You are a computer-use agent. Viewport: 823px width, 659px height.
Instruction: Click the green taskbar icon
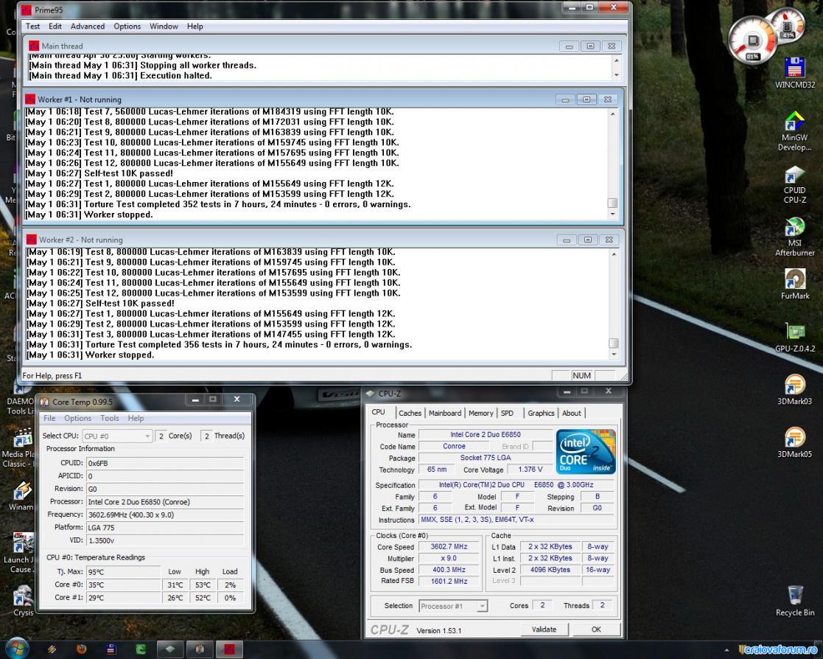click(140, 649)
